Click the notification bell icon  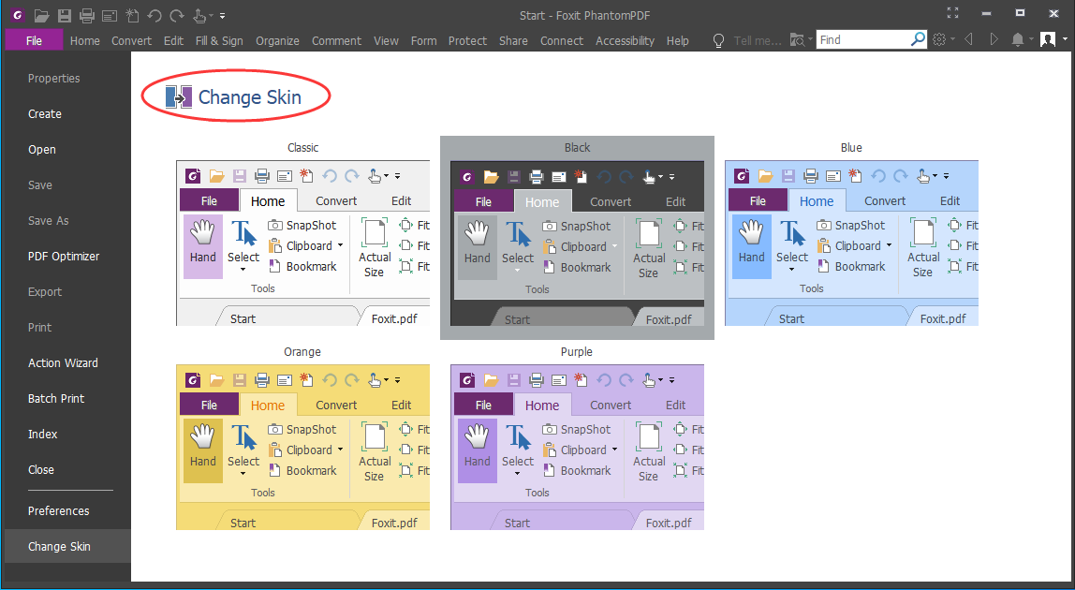point(1018,39)
